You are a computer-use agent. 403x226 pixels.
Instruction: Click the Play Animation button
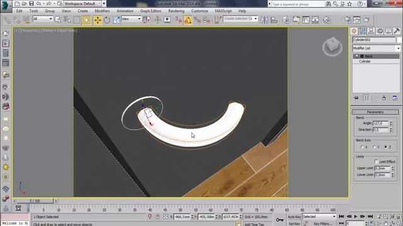click(356, 217)
